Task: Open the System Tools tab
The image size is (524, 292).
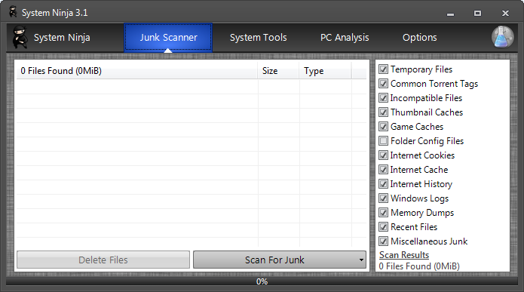Action: (259, 38)
